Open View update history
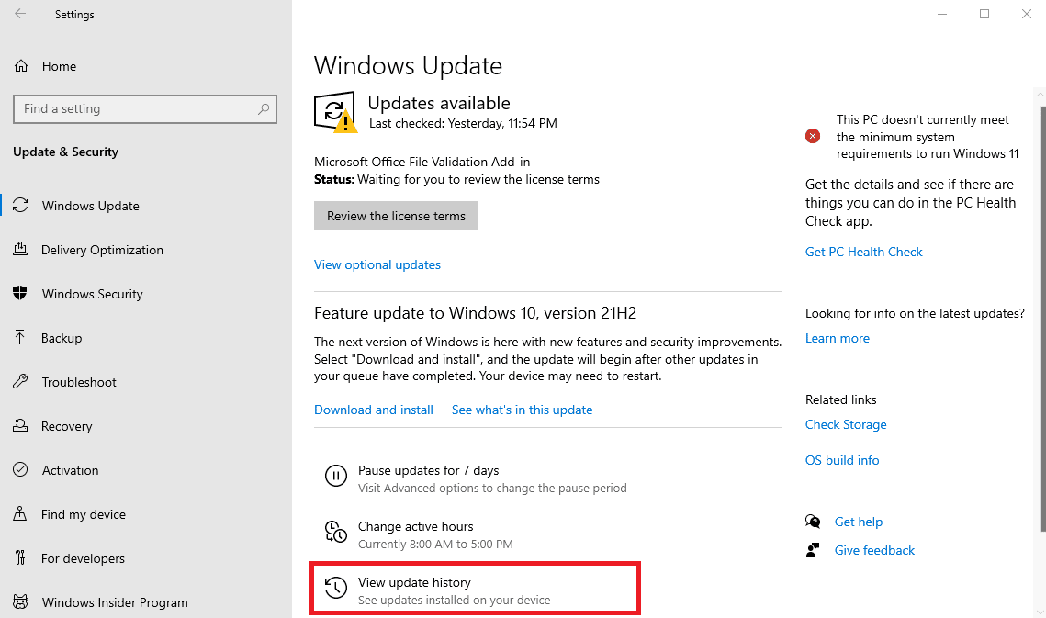 click(x=415, y=581)
